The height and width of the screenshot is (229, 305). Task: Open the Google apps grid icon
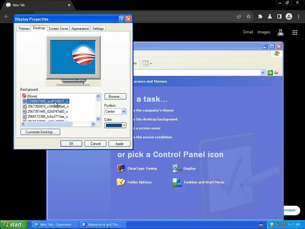pos(295,33)
